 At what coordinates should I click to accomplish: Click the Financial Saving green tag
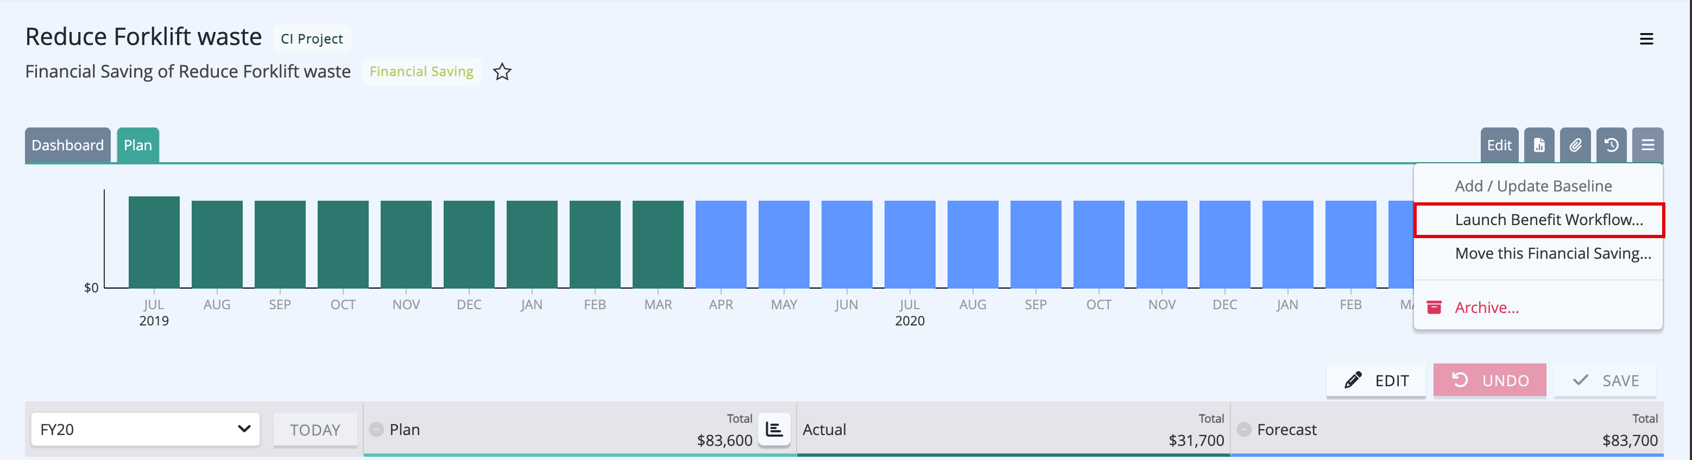[421, 72]
